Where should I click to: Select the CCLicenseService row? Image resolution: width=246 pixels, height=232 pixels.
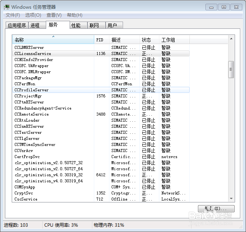click(101, 53)
